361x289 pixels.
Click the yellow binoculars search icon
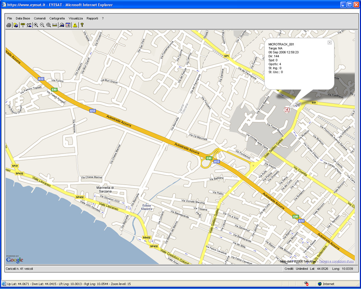point(23,25)
